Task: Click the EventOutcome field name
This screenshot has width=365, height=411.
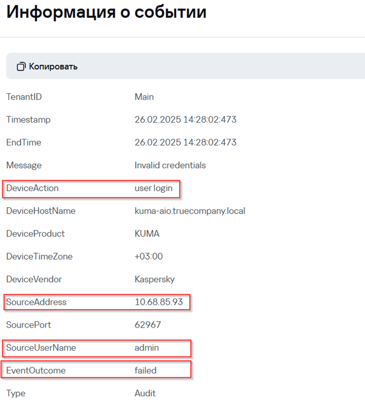Action: 36,370
